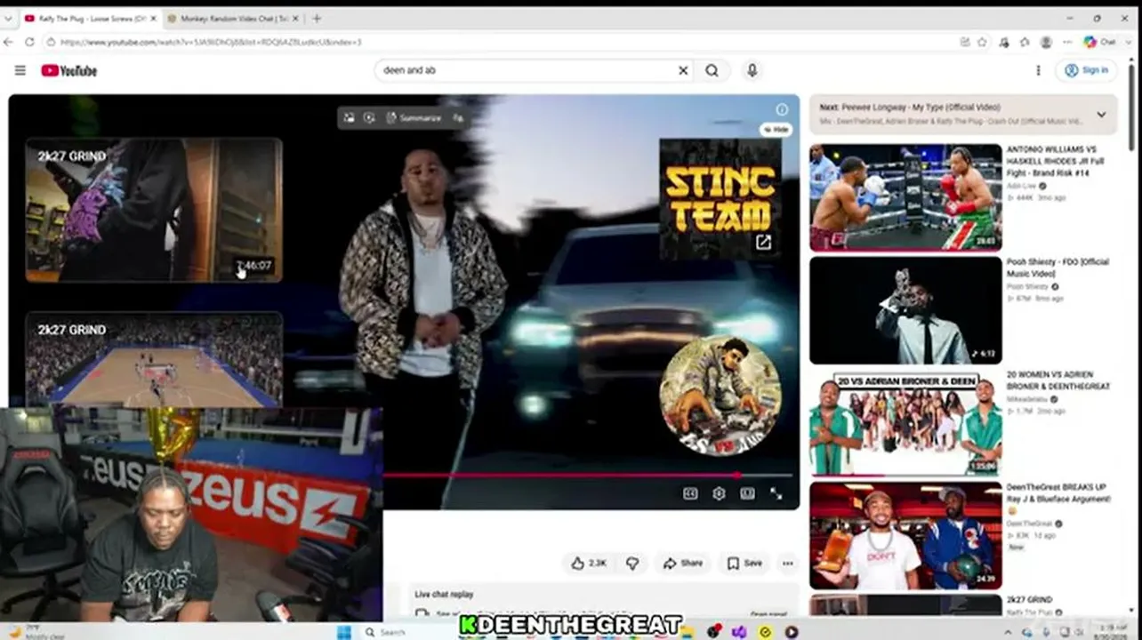Open Antonio Williams vs Haskell Rhodes fight thumbnail
This screenshot has height=640, width=1142.
click(905, 197)
